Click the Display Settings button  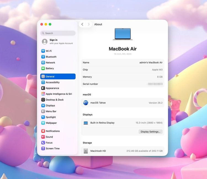tap(150, 132)
